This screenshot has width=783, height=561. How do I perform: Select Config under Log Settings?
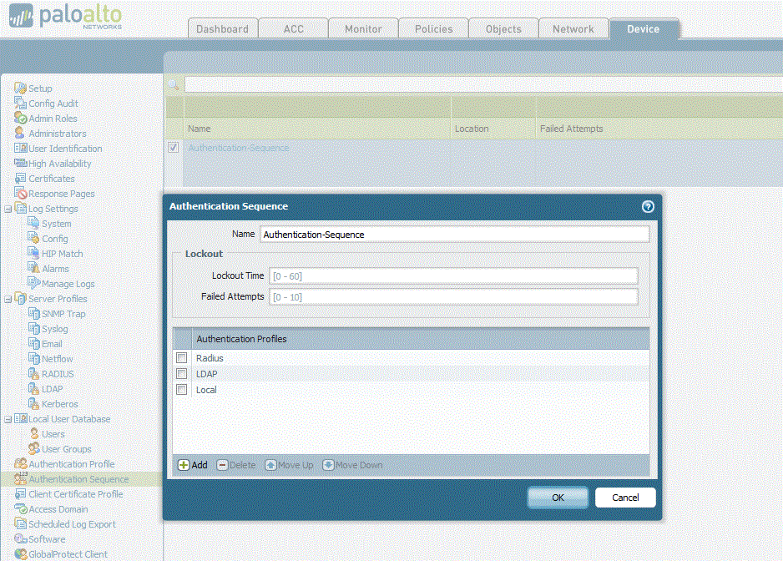click(55, 239)
